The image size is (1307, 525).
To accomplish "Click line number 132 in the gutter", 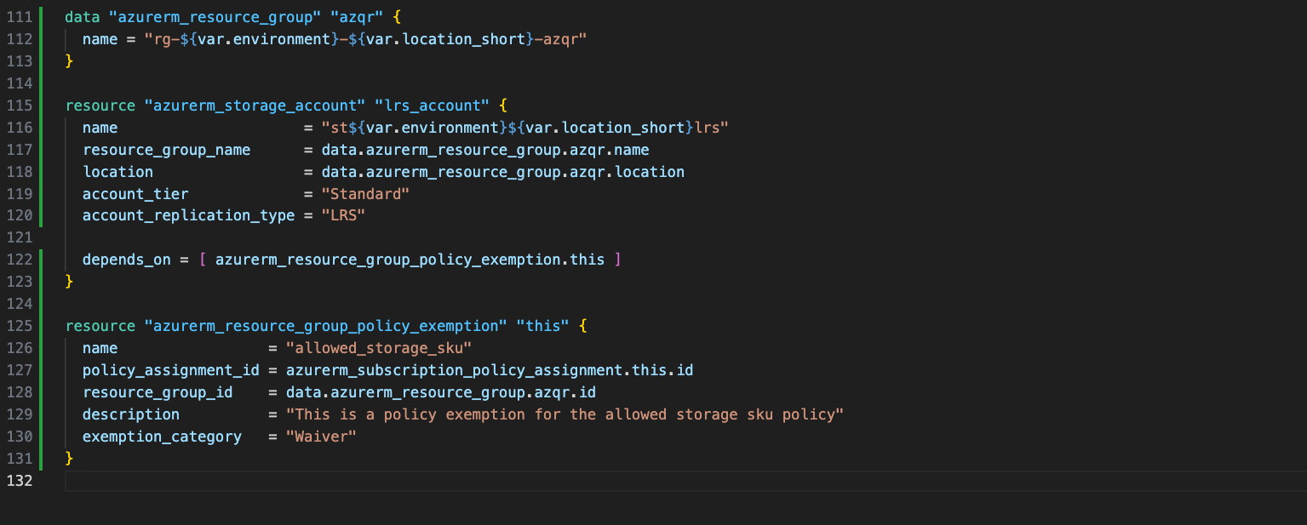I will coord(19,481).
